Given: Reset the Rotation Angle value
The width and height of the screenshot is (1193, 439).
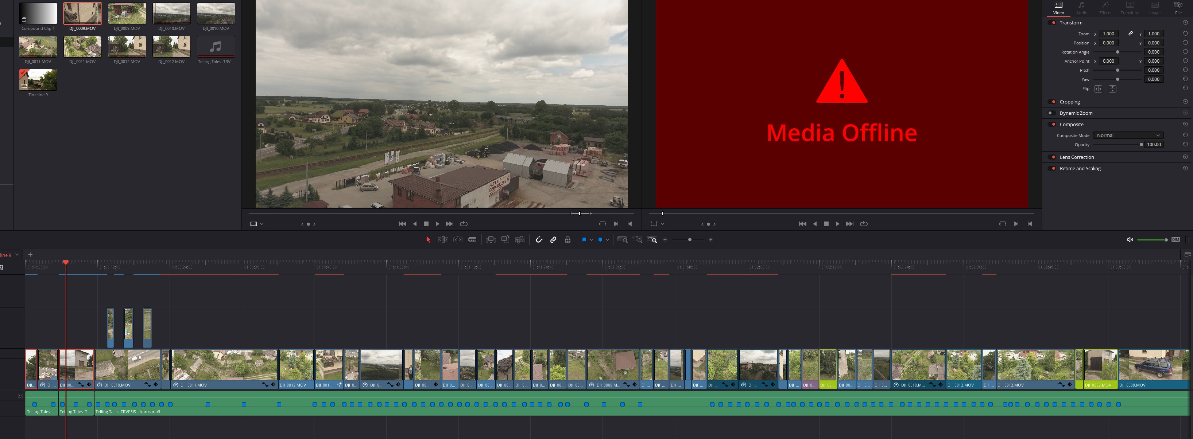Looking at the screenshot, I should (x=1185, y=52).
